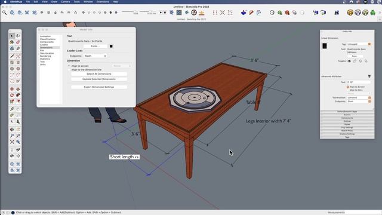Click the green house icon in toolbar

click(x=372, y=13)
